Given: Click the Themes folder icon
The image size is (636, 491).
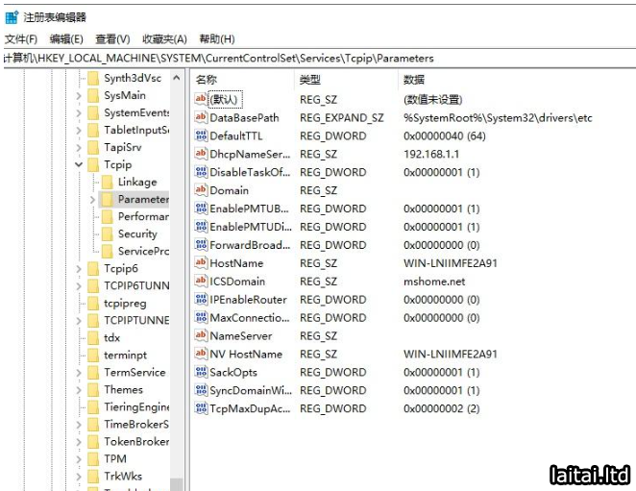Looking at the screenshot, I should (x=92, y=390).
